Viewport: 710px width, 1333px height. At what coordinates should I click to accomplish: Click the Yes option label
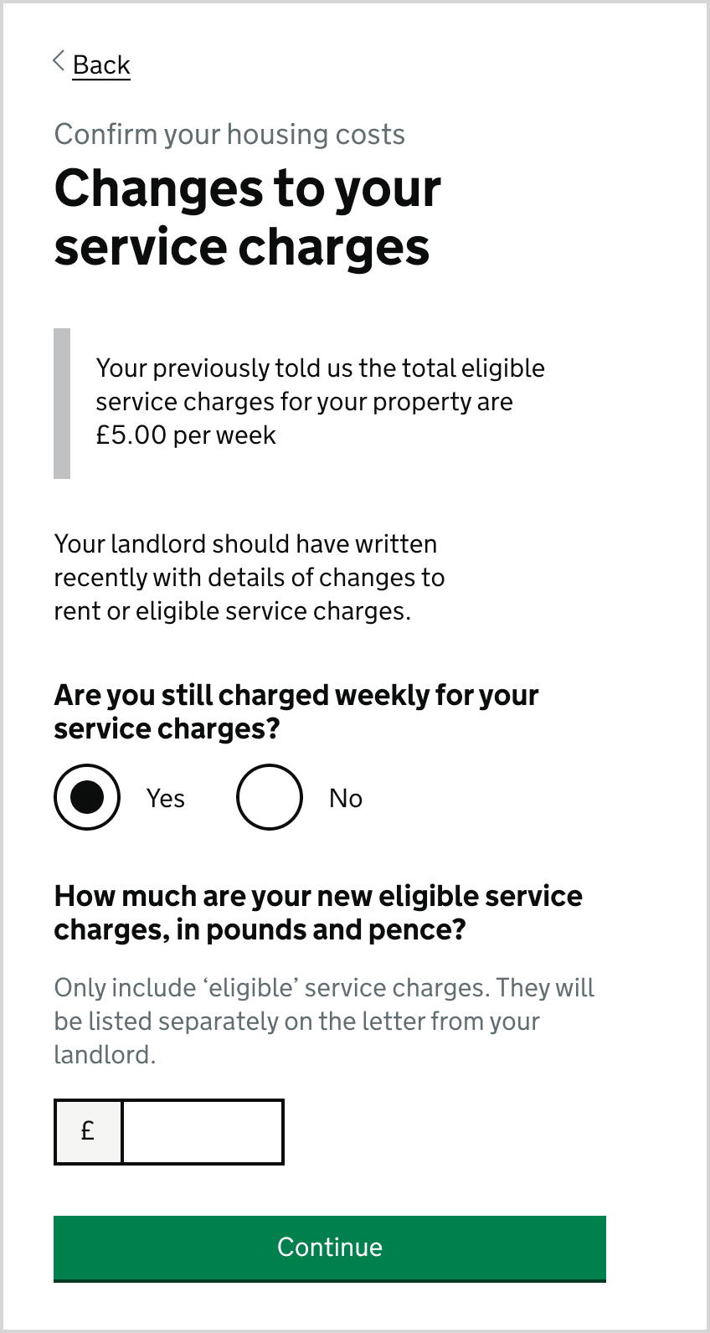coord(166,798)
